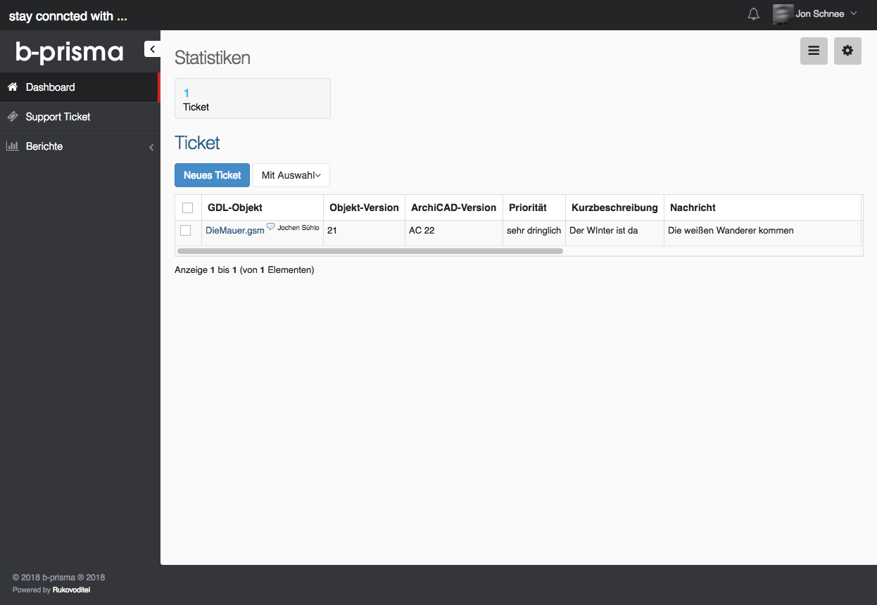Click the Berichte bar chart icon
The height and width of the screenshot is (605, 877).
12,146
